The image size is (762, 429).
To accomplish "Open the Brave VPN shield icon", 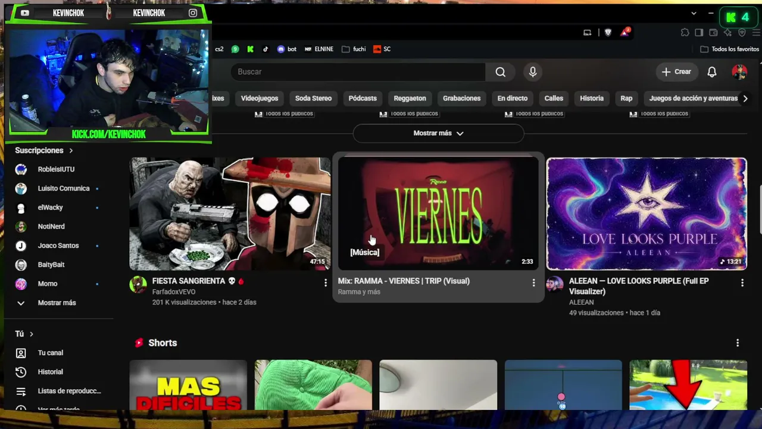I will pyautogui.click(x=742, y=32).
